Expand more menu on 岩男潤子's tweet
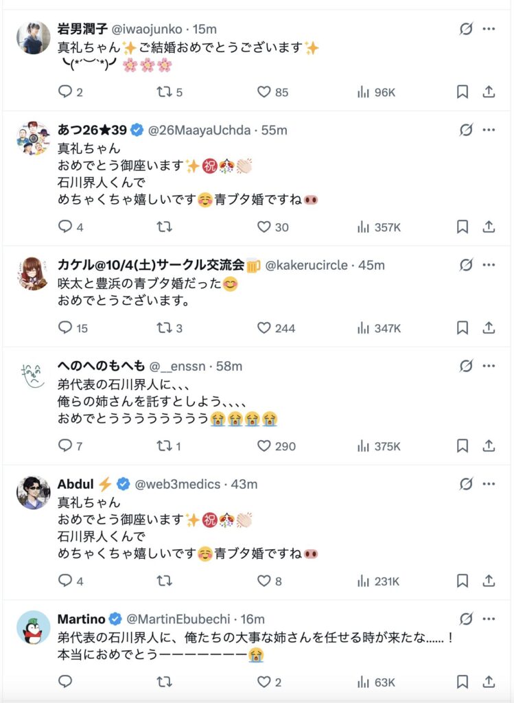 click(x=489, y=29)
